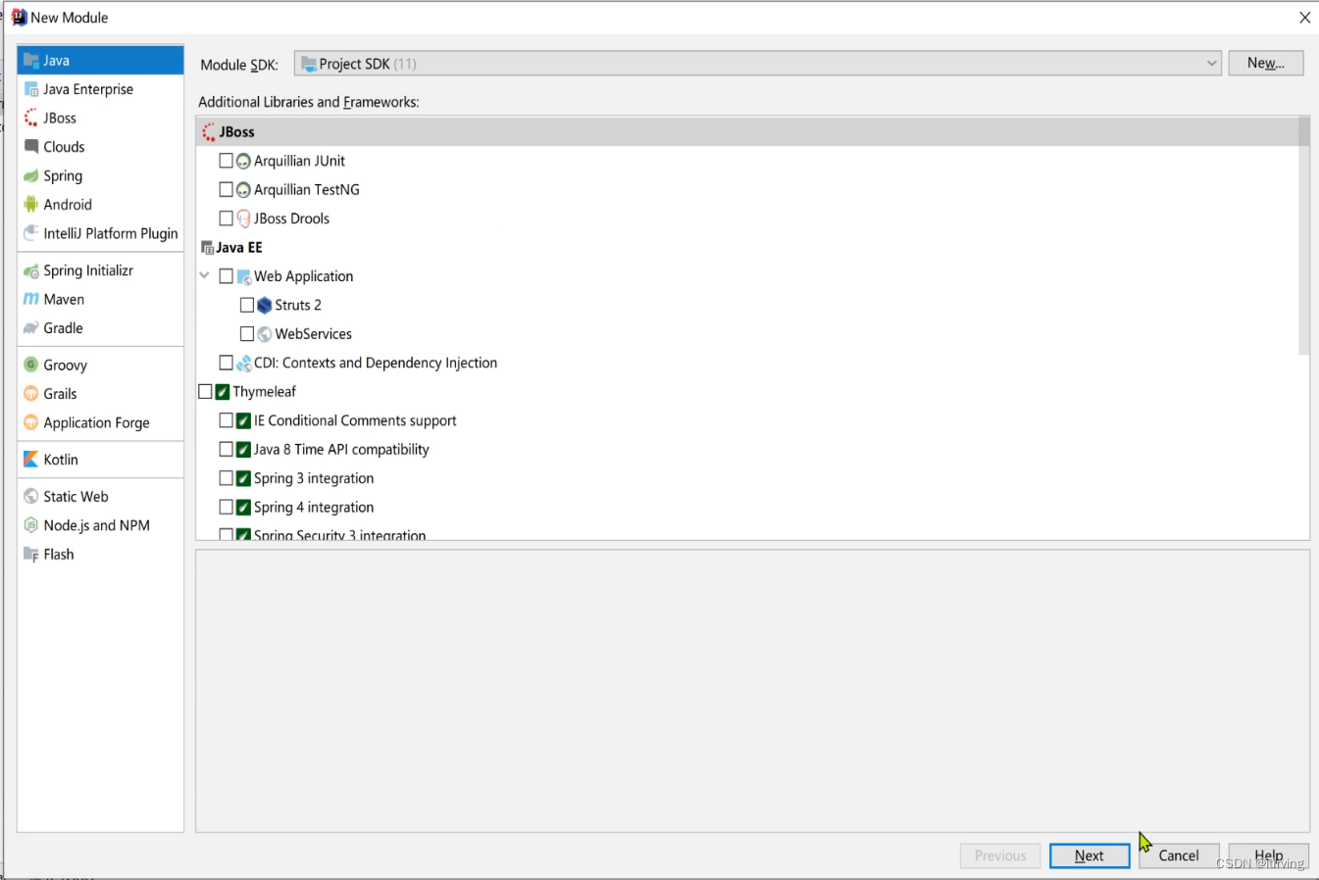Enable Java 8 Time API compatibility checkbox
1319x880 pixels.
pyautogui.click(x=226, y=450)
